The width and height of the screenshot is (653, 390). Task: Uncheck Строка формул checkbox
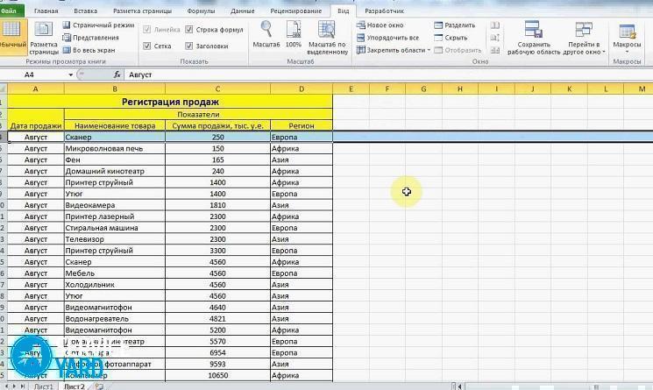pyautogui.click(x=189, y=30)
